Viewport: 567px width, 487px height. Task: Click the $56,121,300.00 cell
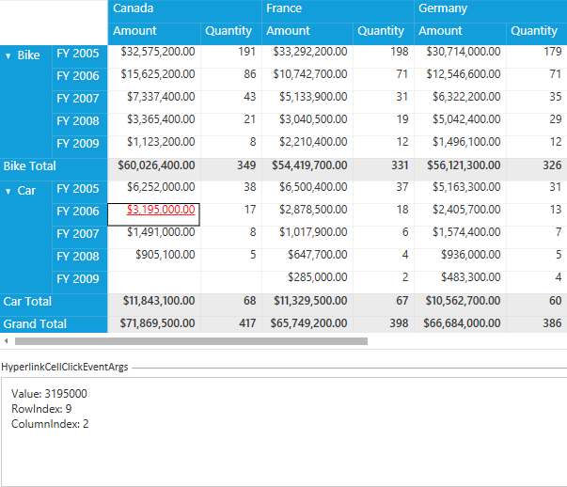pos(460,169)
